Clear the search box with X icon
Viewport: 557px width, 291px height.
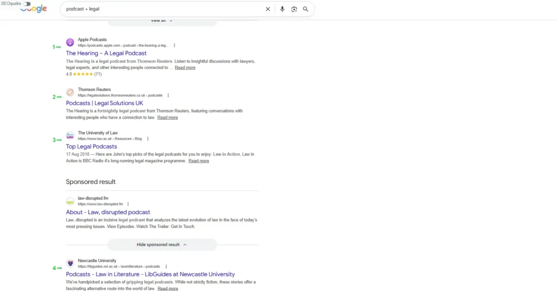[268, 9]
